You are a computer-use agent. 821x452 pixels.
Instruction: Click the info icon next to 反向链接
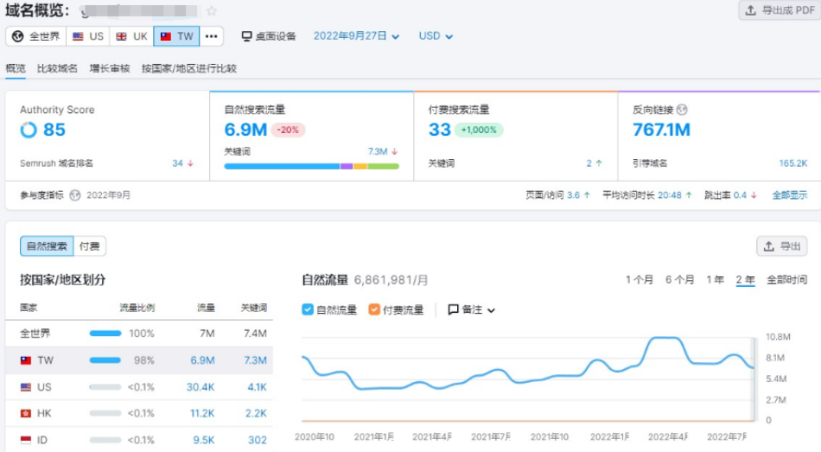pyautogui.click(x=683, y=110)
